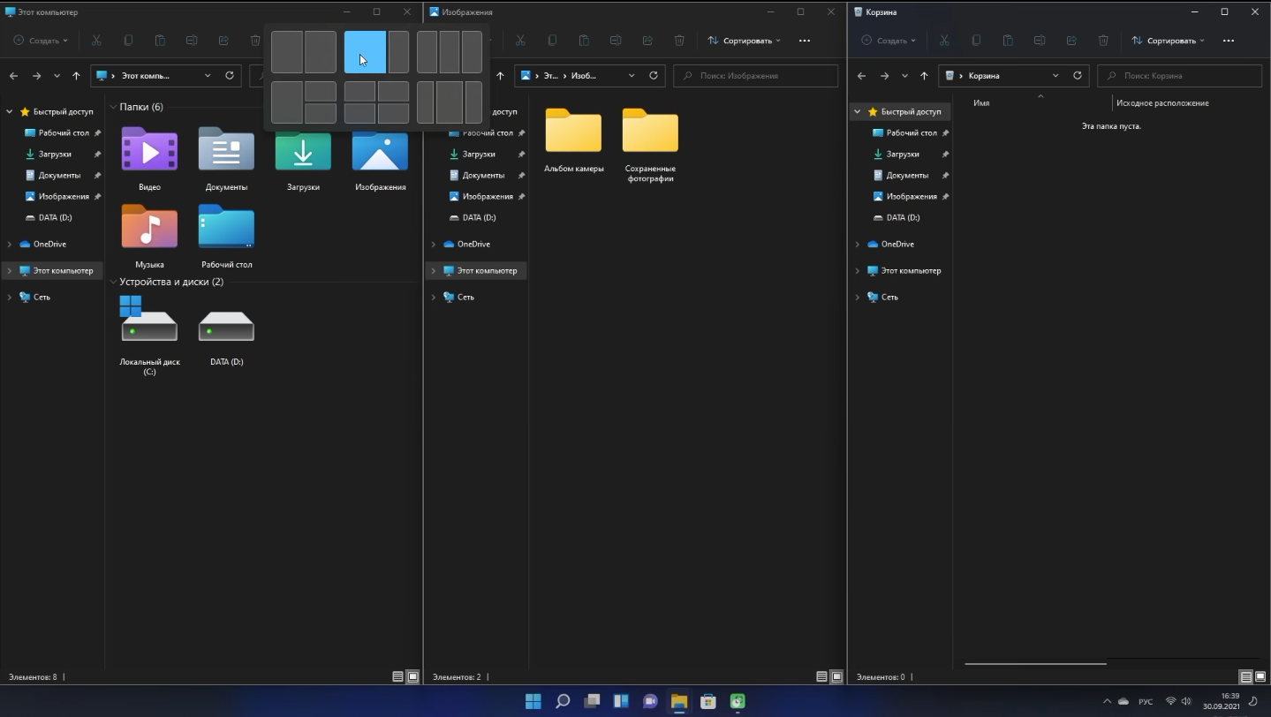Viewport: 1271px width, 717px height.
Task: Open the Видео folder in Этот компьютер
Action: tap(149, 149)
